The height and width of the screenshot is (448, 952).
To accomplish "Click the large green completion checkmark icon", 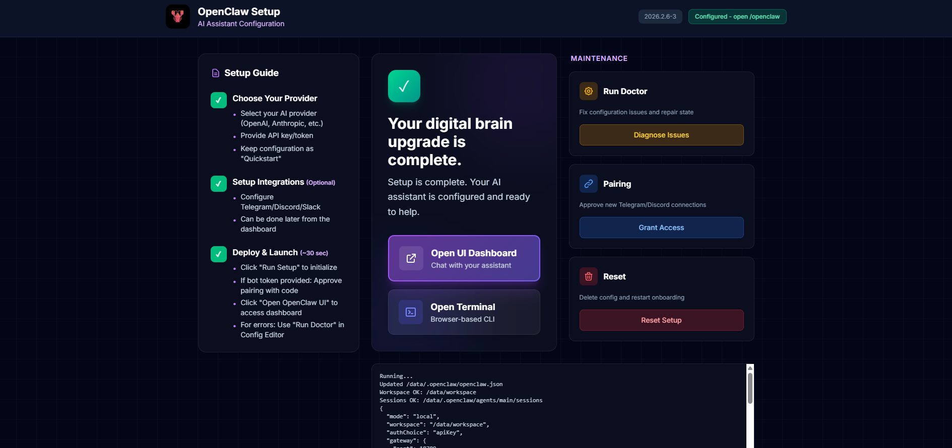I will pos(404,86).
